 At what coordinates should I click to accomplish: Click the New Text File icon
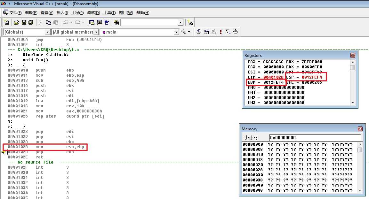point(7,22)
